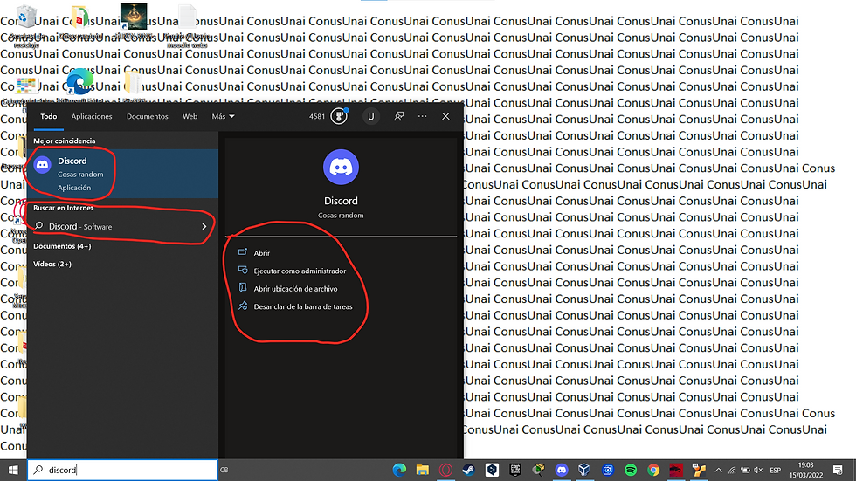This screenshot has height=481, width=856.
Task: Open search options three-dot menu
Action: 423,116
